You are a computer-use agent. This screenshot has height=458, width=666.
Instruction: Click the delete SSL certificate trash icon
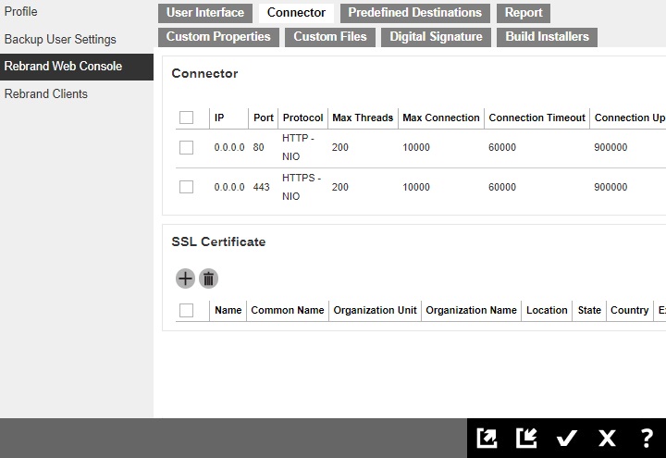(x=209, y=279)
